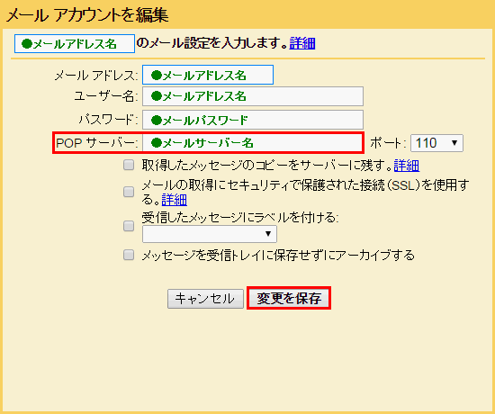495x414 pixels.
Task: Click the 変更を保存 button
Action: click(x=289, y=298)
